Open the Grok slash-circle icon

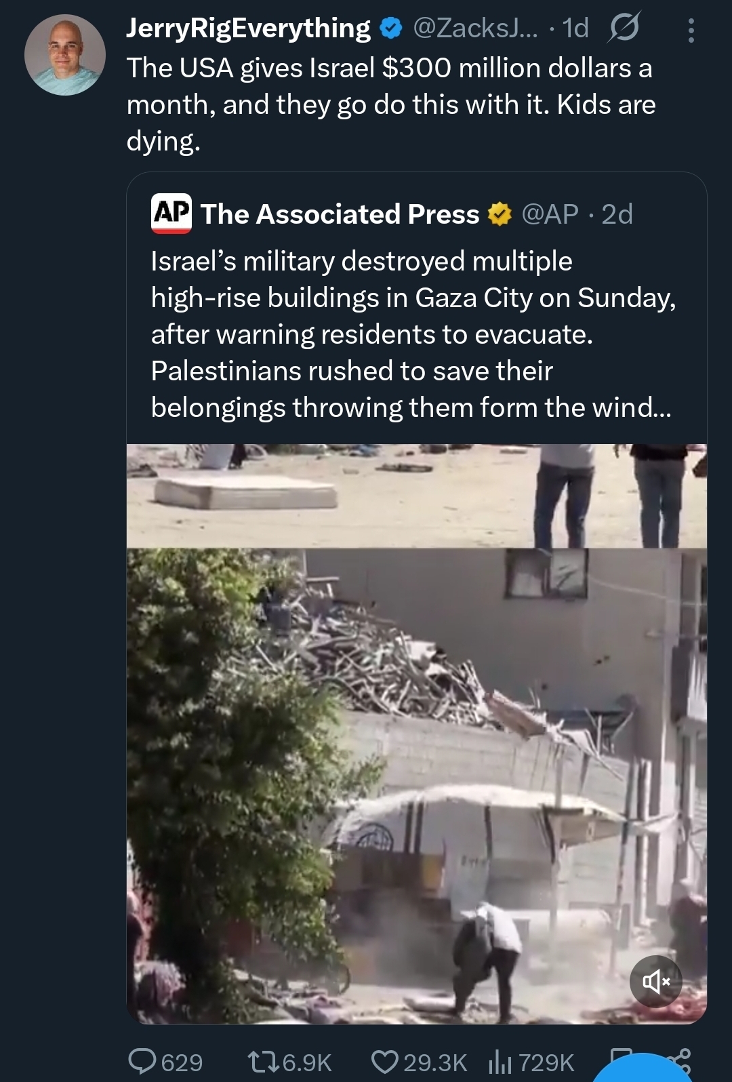point(623,28)
